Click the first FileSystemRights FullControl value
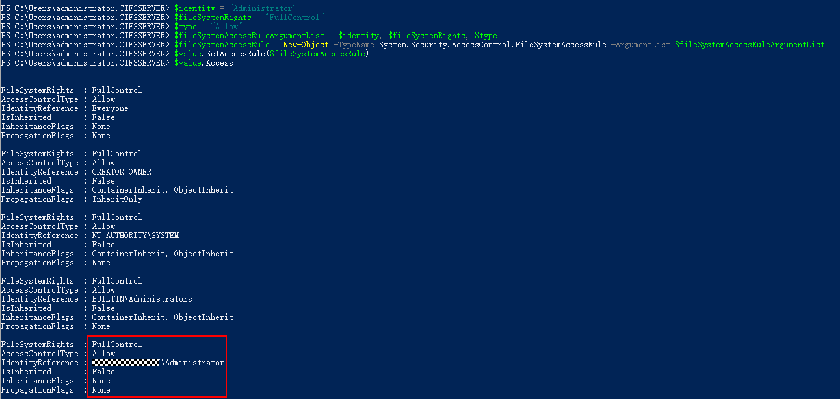Image resolution: width=840 pixels, height=399 pixels. point(117,90)
